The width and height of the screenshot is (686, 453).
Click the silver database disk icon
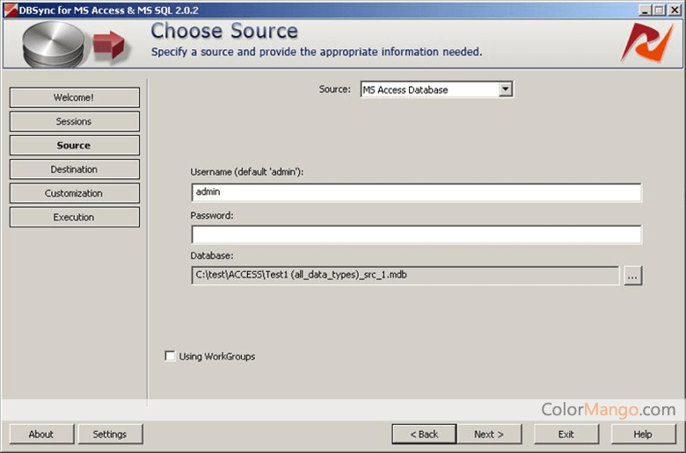[54, 45]
